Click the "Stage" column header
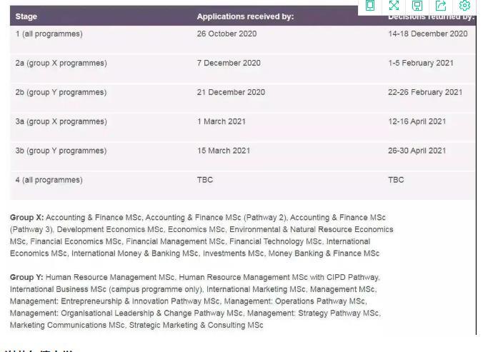483x352 pixels. pos(26,16)
